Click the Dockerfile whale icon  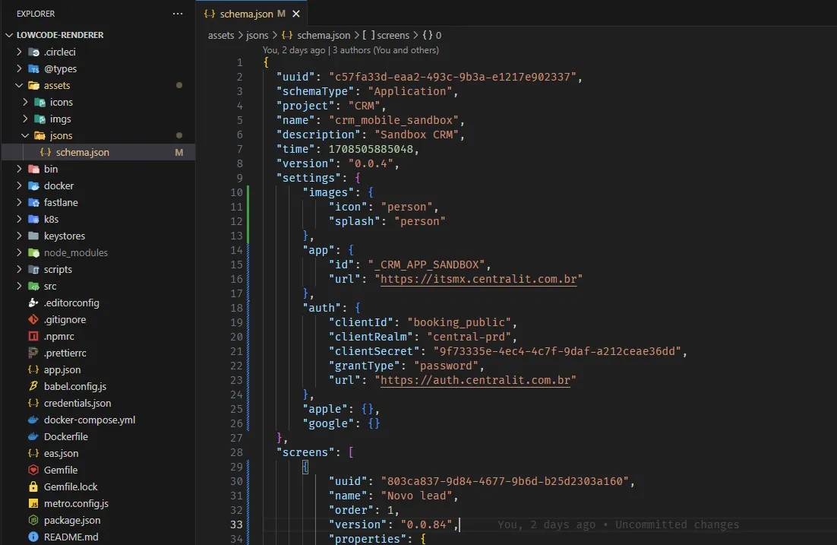[33, 436]
